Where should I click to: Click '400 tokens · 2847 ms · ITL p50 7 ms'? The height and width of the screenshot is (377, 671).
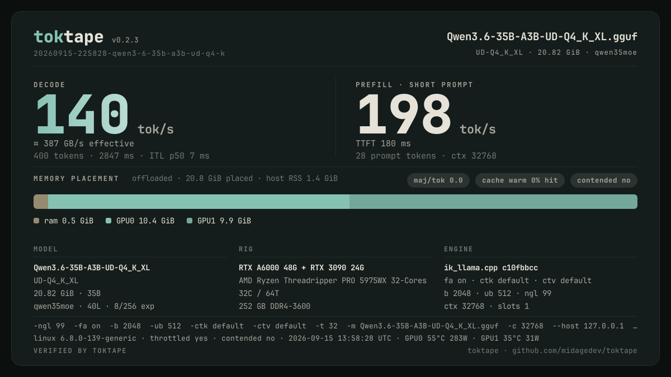121,156
